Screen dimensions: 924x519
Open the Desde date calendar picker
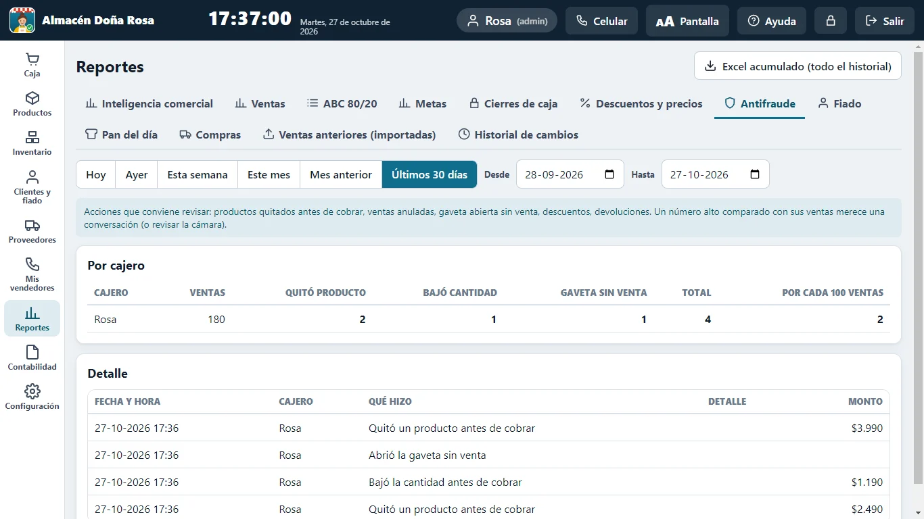click(x=609, y=174)
